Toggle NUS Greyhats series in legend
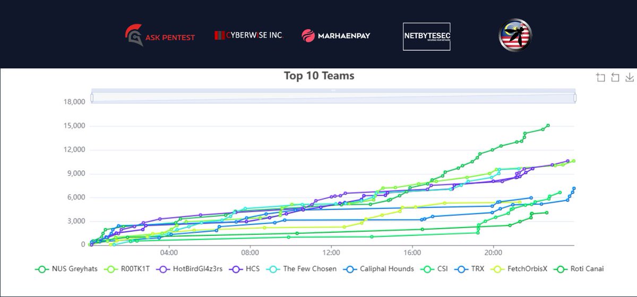Screen dimensions: 637x297 [66, 269]
